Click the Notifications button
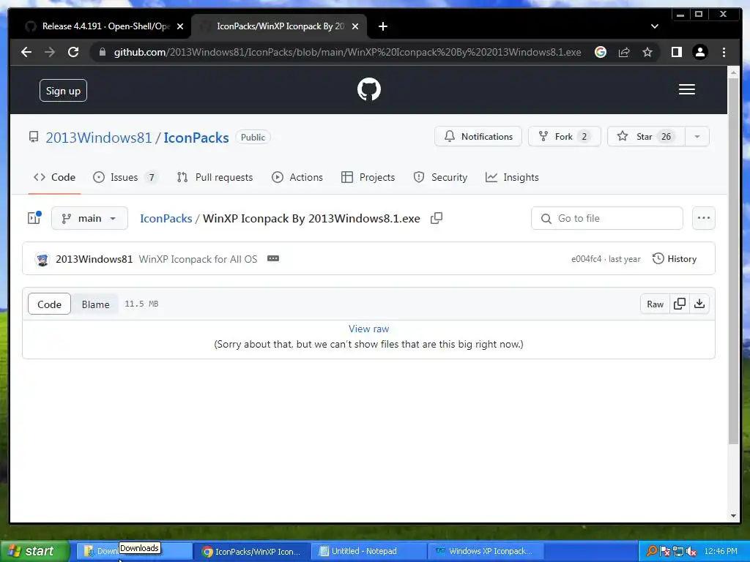Viewport: 750px width, 562px height. (x=478, y=137)
